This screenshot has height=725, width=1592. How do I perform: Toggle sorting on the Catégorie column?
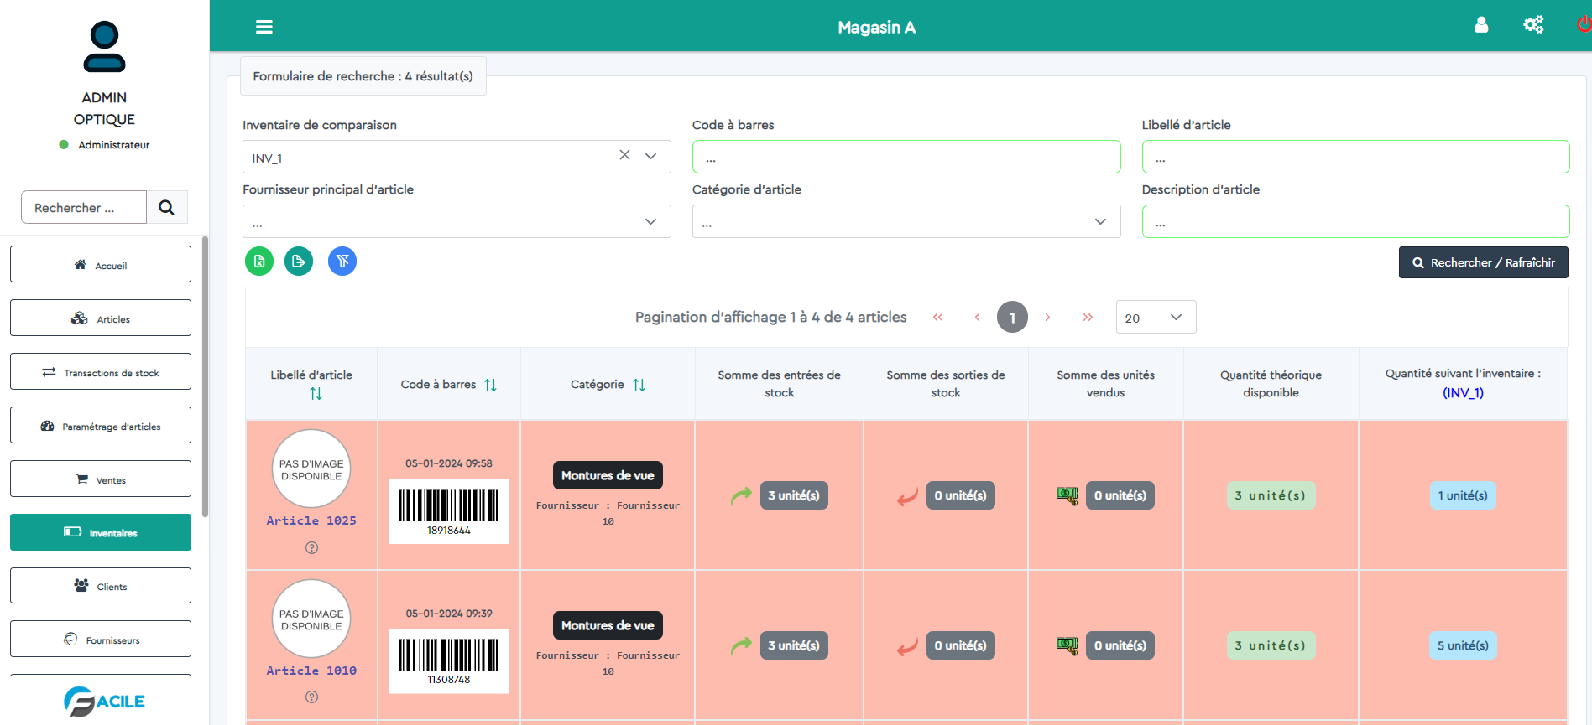639,385
